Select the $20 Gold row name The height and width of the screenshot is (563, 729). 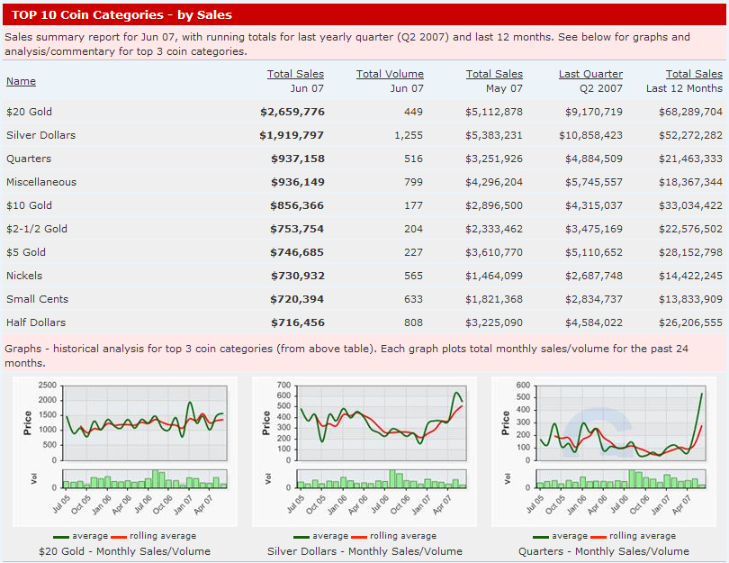pyautogui.click(x=29, y=112)
